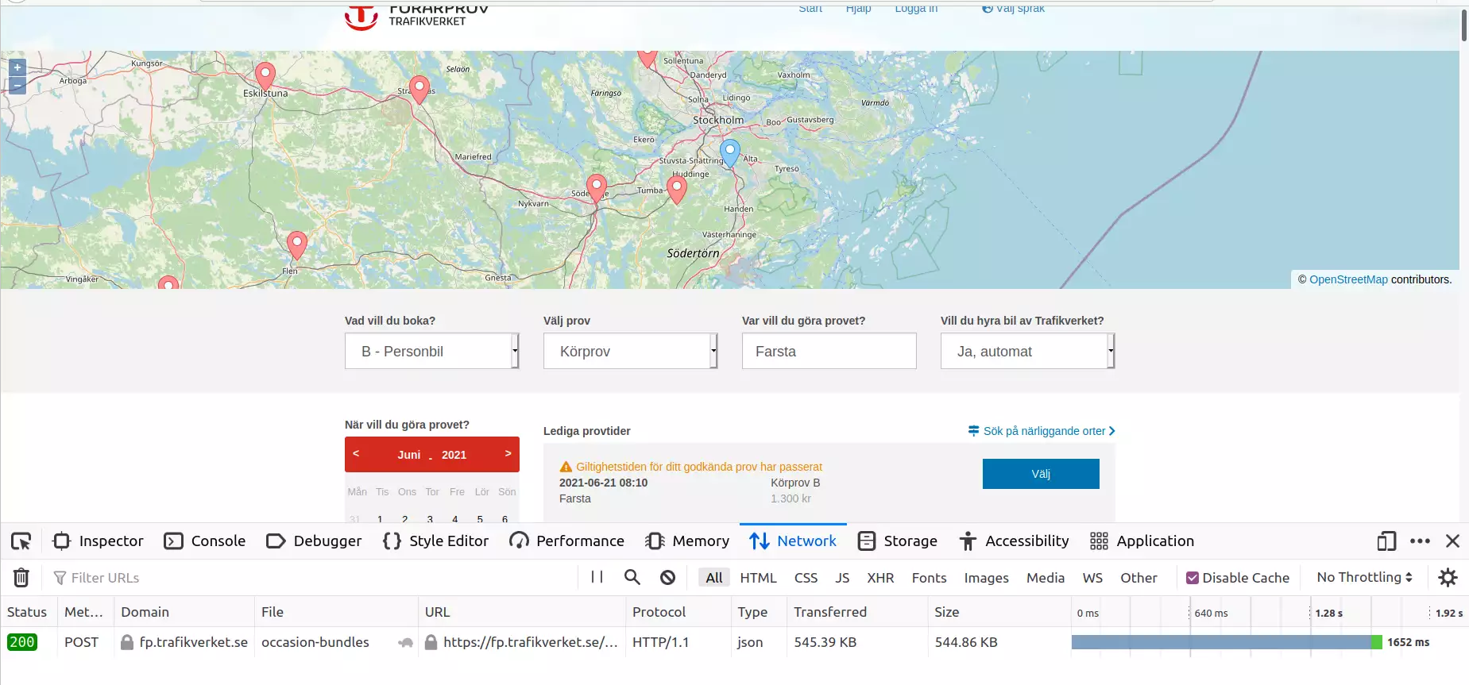Click the 200 status badge
1469x685 pixels.
pos(22,642)
